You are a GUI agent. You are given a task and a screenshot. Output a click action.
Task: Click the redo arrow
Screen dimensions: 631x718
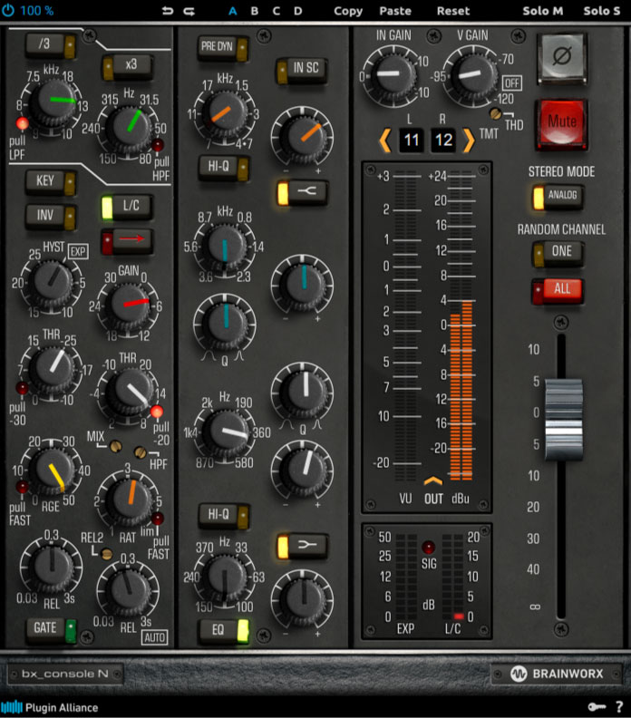coord(189,11)
